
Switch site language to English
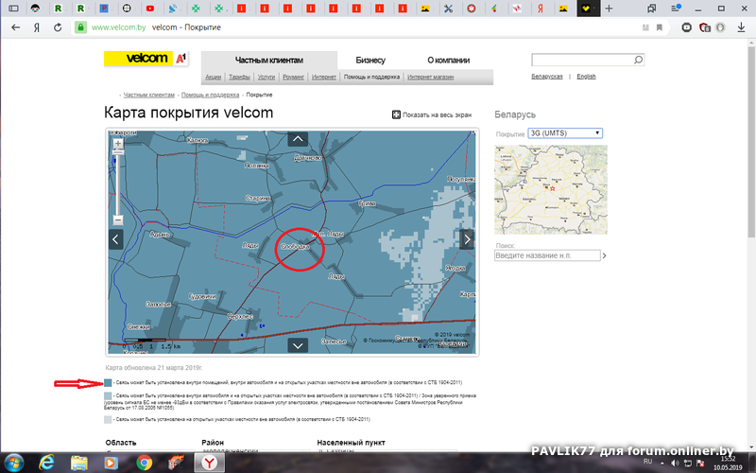[586, 77]
